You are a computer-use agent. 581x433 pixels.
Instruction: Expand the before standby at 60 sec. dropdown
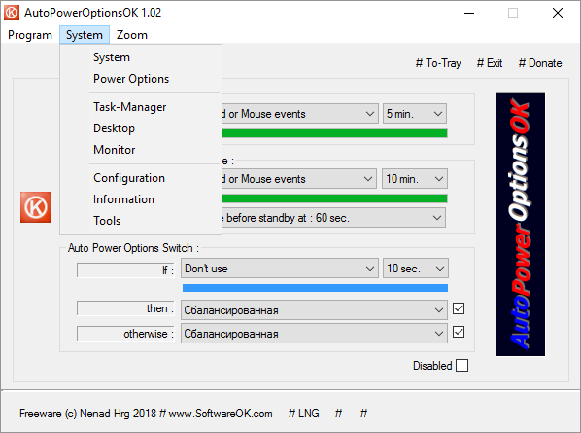(x=333, y=218)
